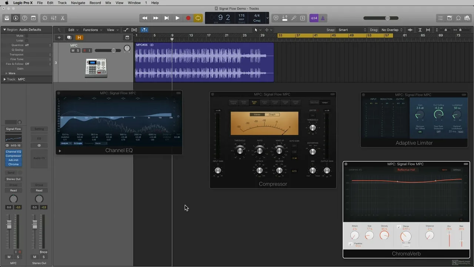Show the Automation view button

[126, 30]
